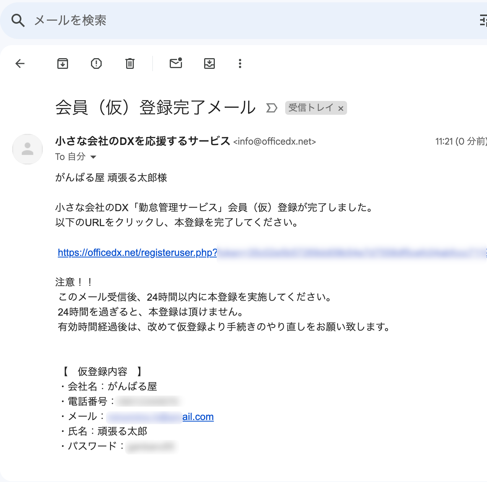Go back using the left arrow
This screenshot has height=482, width=487.
20,64
